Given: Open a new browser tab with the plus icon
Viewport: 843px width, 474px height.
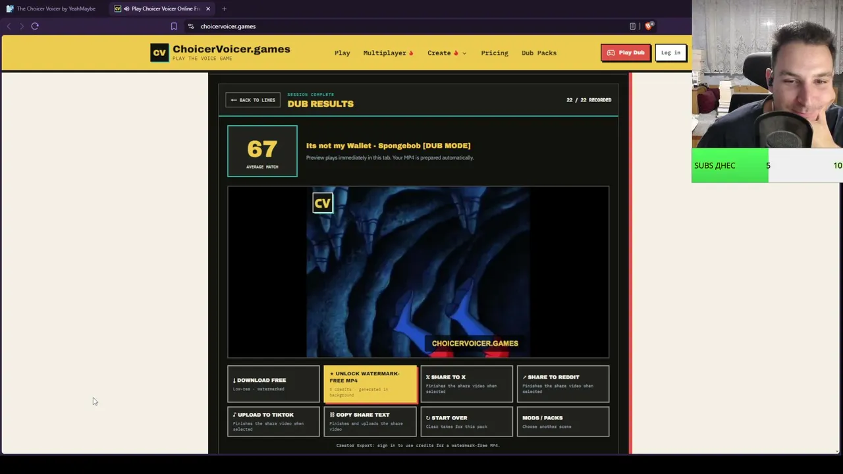Looking at the screenshot, I should point(224,9).
